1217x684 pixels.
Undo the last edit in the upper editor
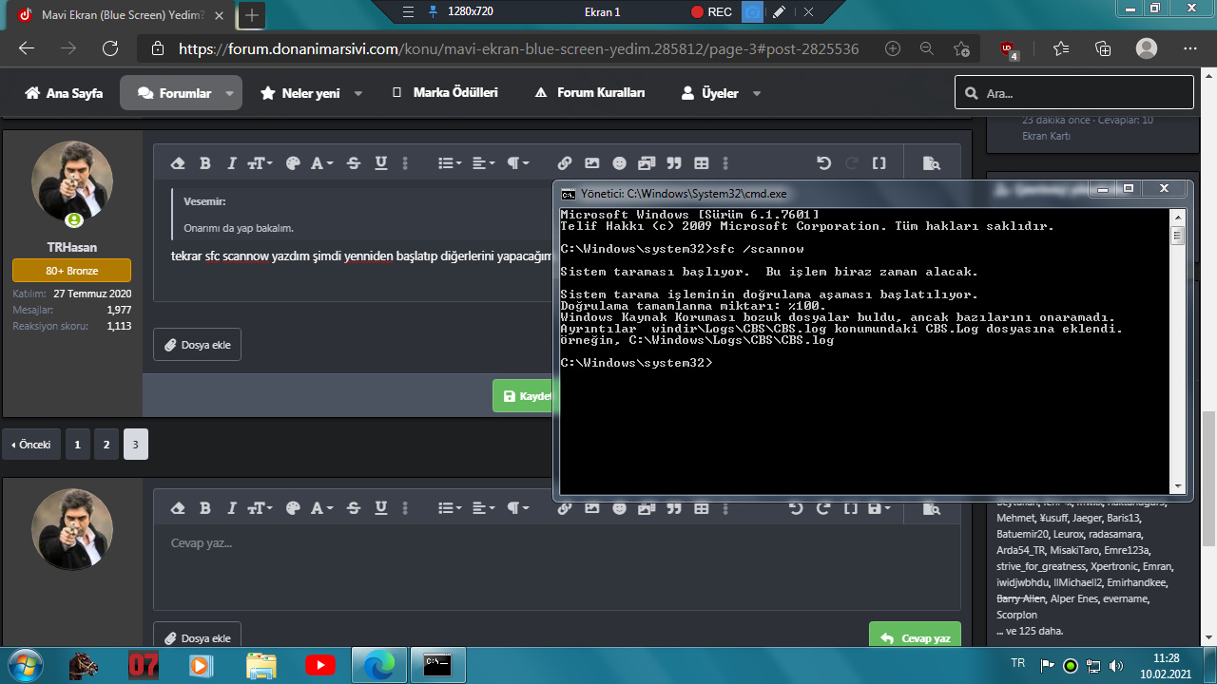(824, 163)
